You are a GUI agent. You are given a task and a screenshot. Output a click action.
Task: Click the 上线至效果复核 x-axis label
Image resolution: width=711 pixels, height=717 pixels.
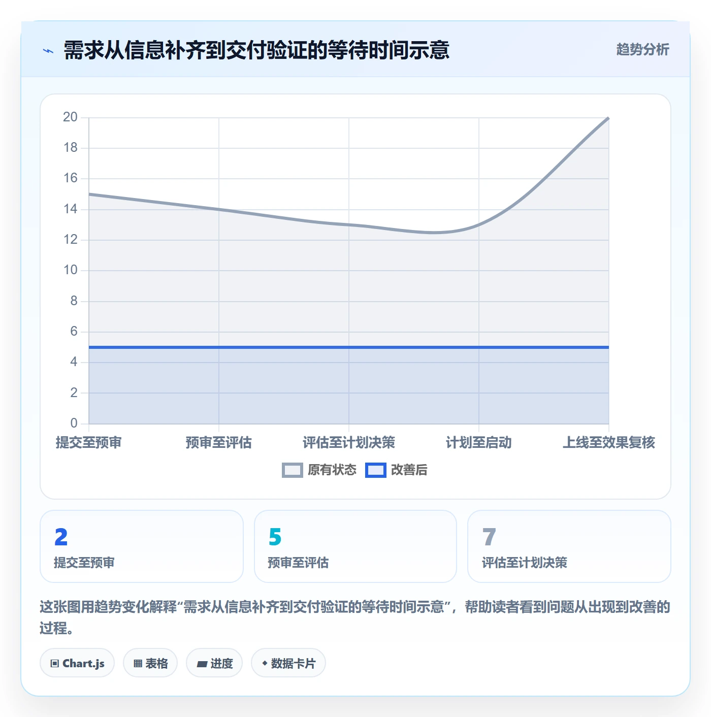tap(609, 442)
